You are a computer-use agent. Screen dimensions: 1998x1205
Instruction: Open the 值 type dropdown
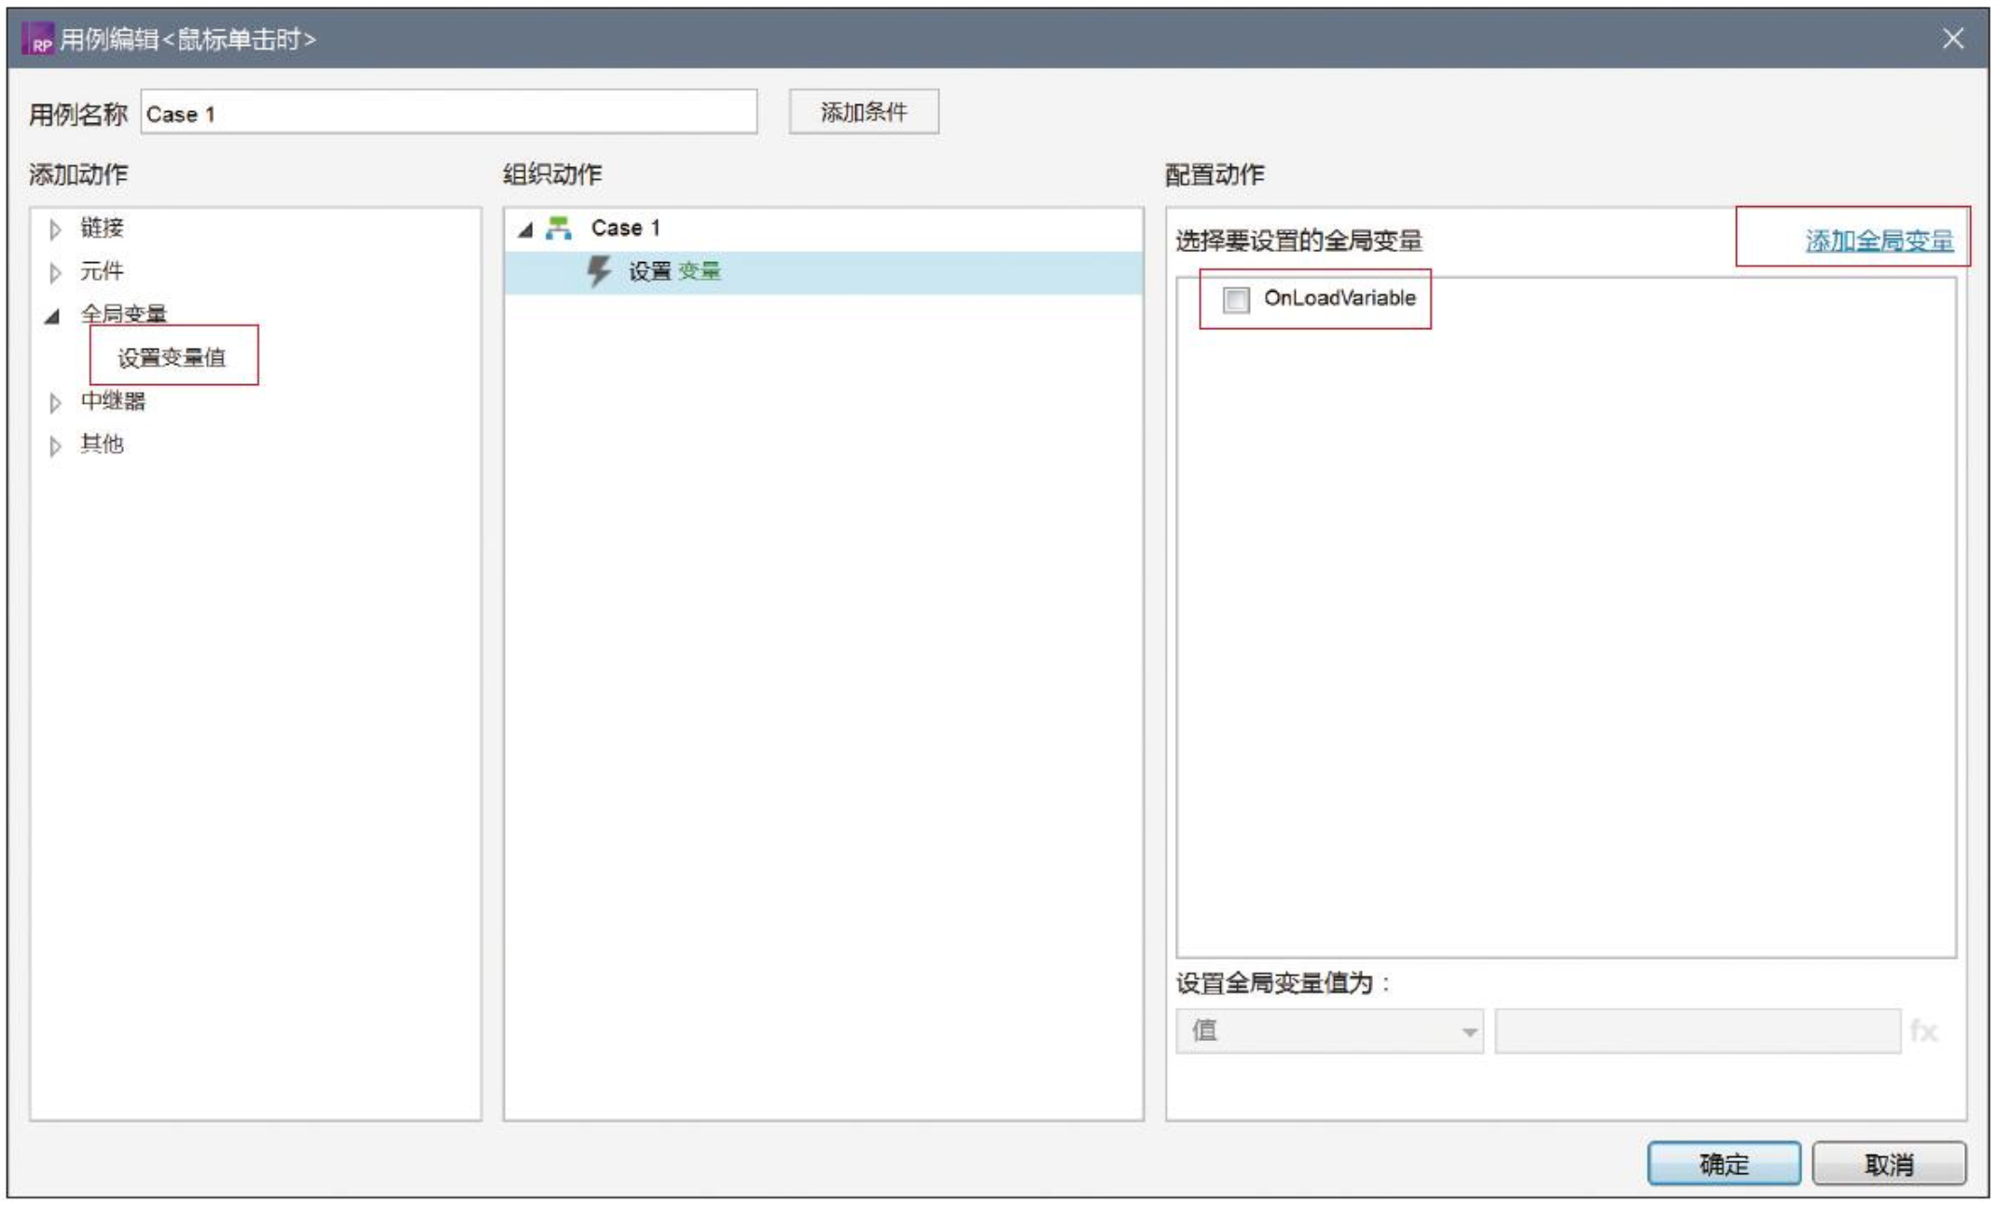click(x=1329, y=1032)
